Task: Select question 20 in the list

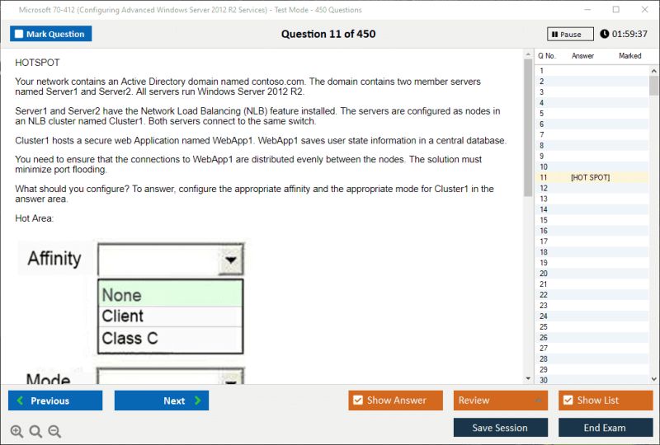Action: 592,274
